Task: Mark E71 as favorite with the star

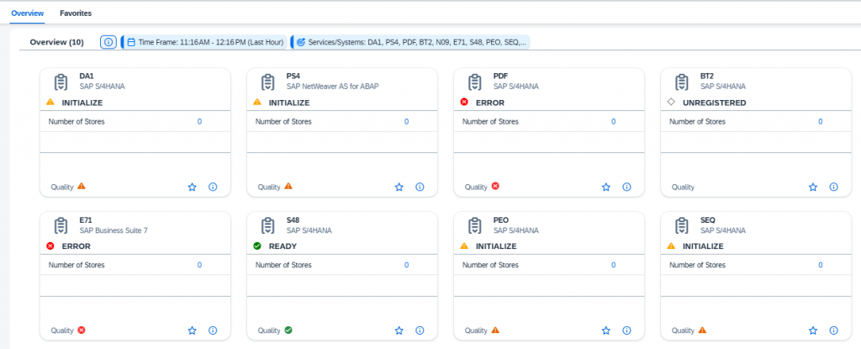Action: point(193,330)
